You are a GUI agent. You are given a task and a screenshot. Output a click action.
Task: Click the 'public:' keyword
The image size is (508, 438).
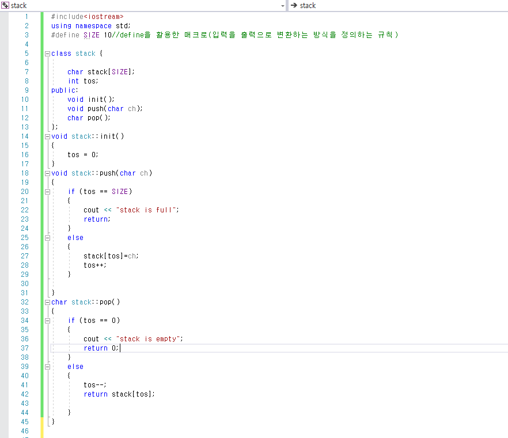click(65, 90)
